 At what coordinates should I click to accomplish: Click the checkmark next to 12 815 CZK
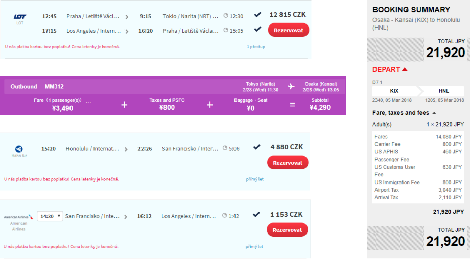257,14
